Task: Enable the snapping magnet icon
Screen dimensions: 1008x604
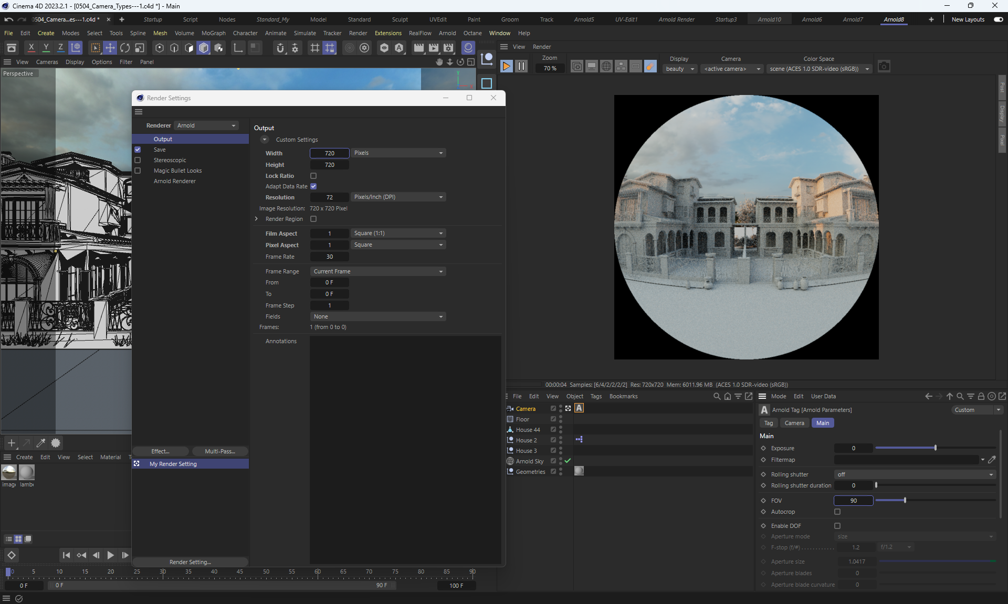Action: click(x=280, y=48)
